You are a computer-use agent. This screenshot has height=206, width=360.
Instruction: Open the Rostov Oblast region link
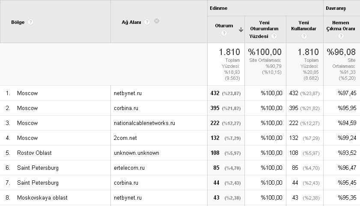pos(34,153)
